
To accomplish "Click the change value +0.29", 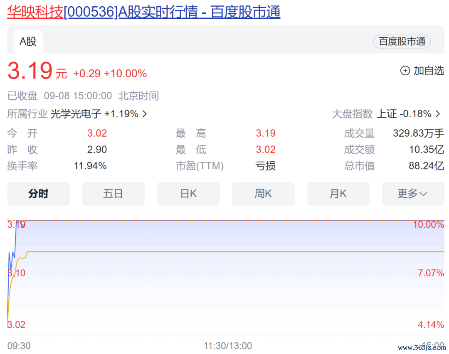I will (87, 74).
